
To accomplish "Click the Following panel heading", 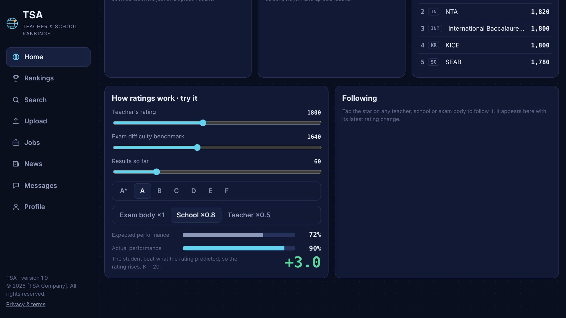I will (x=359, y=98).
